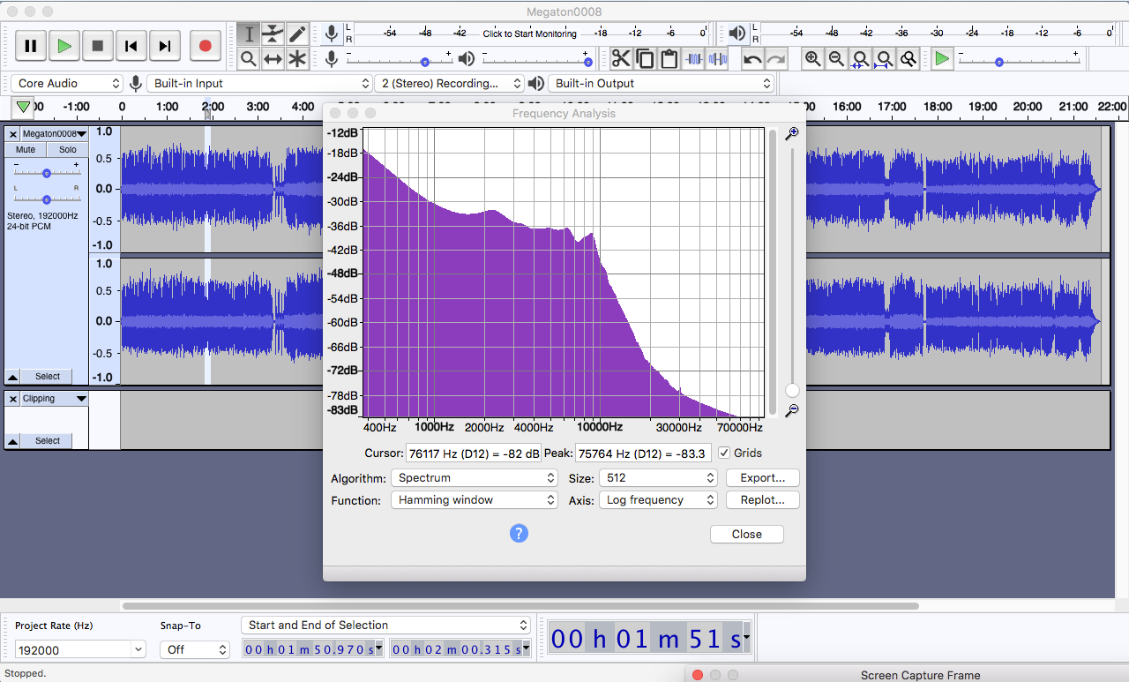Open the Algorithm dropdown showing Spectrum
Image resolution: width=1129 pixels, height=682 pixels.
475,477
